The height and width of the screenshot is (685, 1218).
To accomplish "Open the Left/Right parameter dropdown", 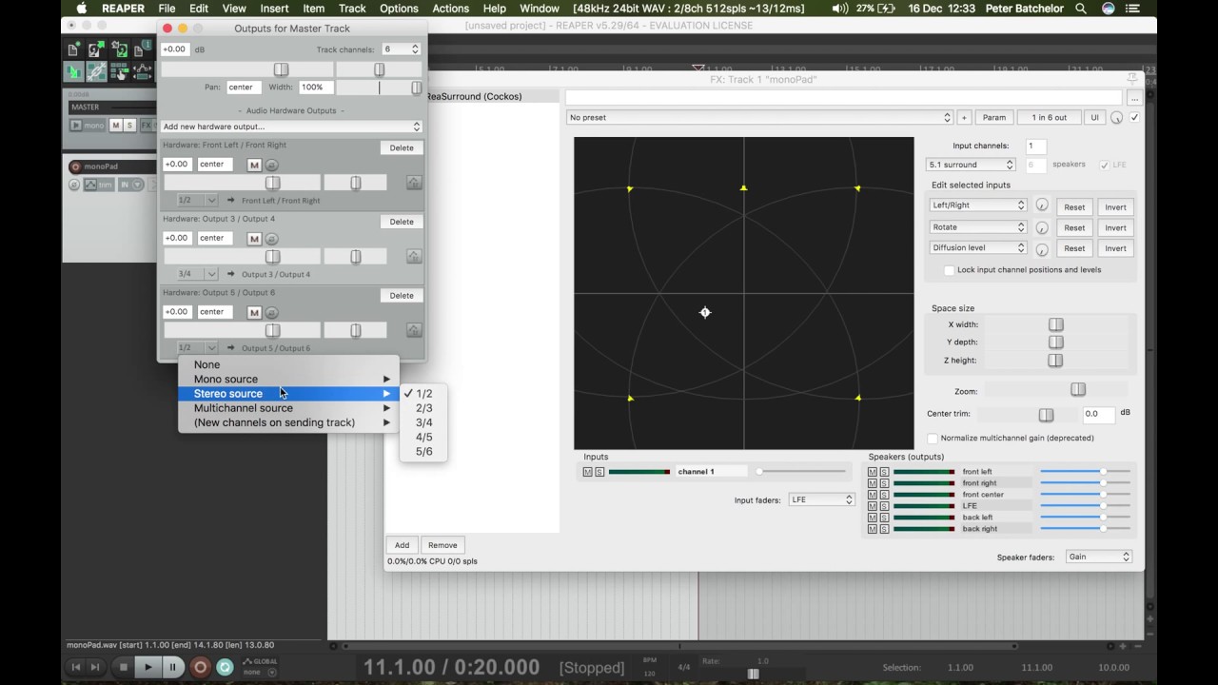I will [977, 205].
